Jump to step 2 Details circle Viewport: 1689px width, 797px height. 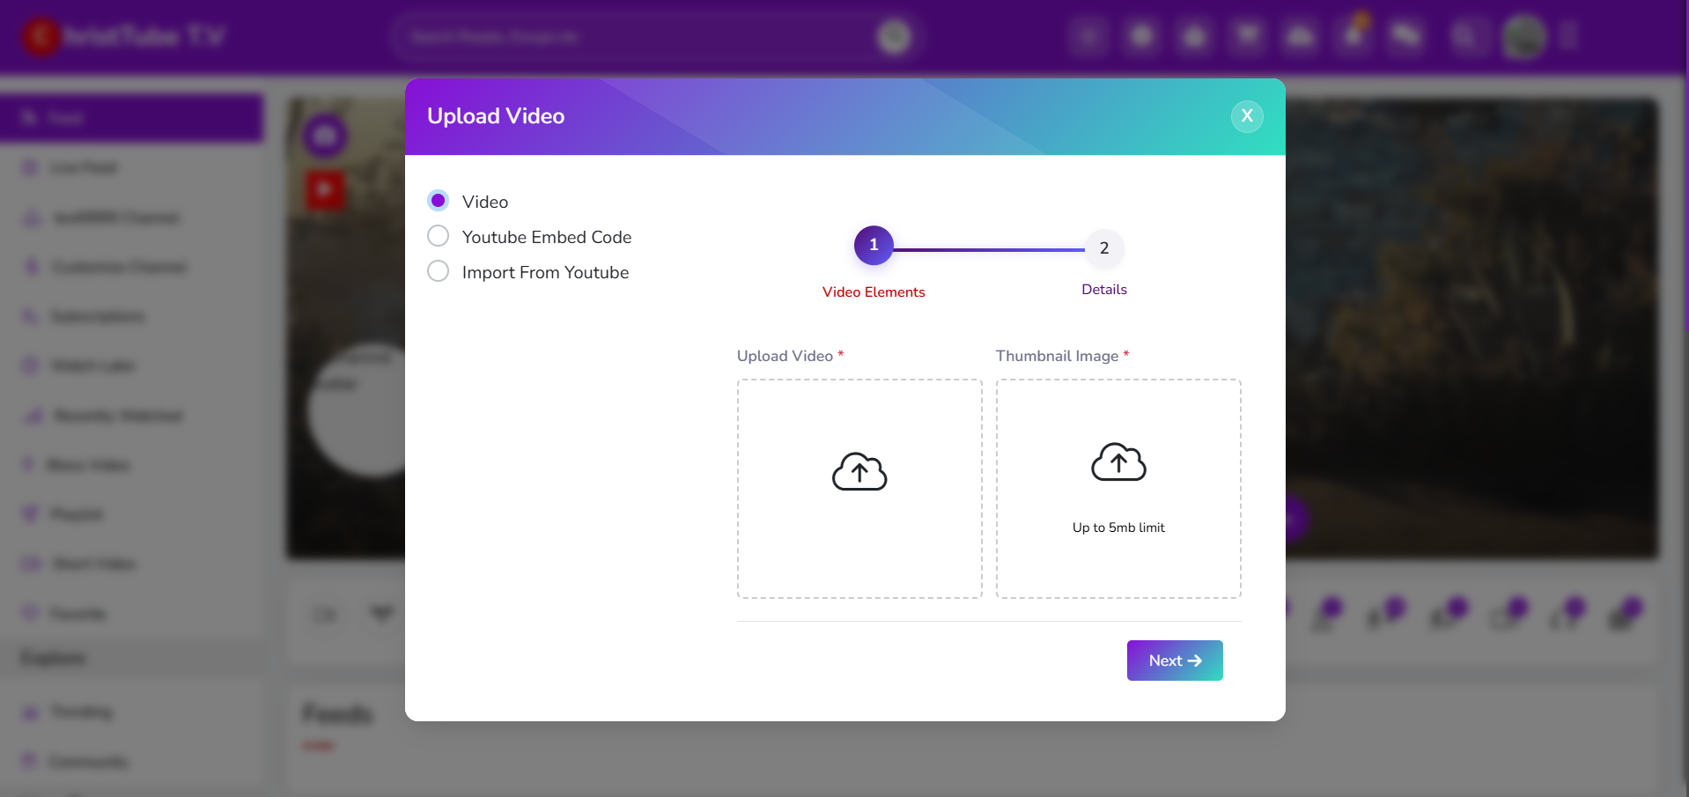coord(1104,248)
